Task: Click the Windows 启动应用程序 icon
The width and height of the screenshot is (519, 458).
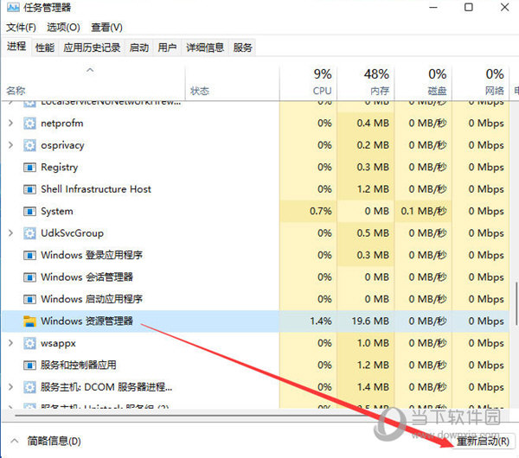Action: coord(29,299)
